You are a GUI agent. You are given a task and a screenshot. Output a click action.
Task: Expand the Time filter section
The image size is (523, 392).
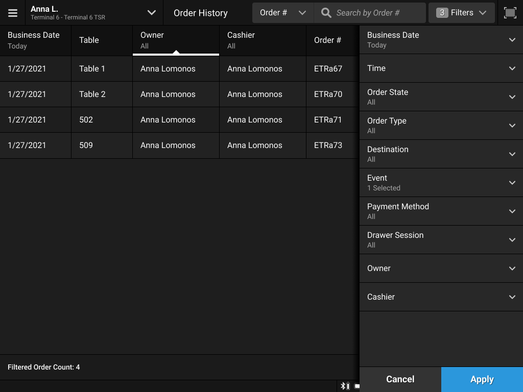tap(440, 68)
